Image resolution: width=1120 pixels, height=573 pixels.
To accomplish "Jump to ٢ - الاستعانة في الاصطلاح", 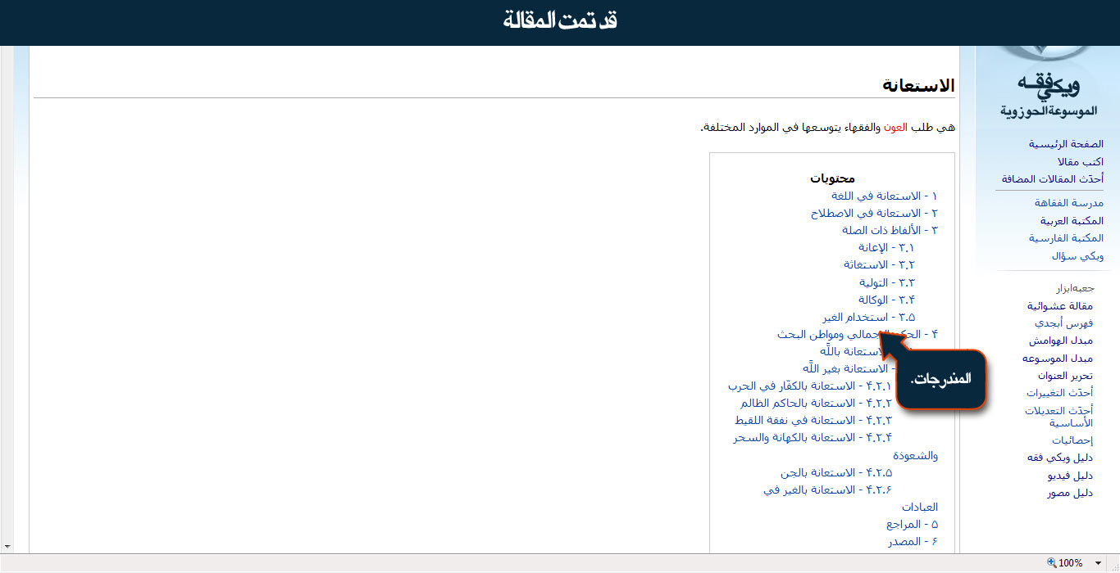I will pos(874,213).
